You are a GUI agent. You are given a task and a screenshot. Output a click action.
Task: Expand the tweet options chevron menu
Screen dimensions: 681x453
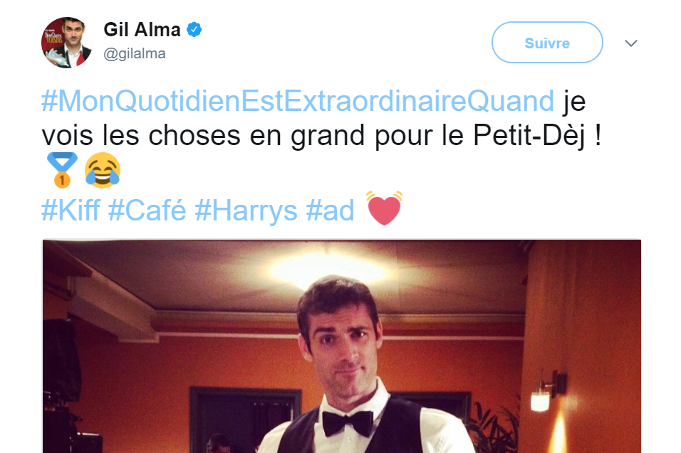pyautogui.click(x=630, y=43)
